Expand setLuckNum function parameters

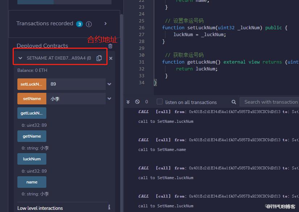(109, 84)
